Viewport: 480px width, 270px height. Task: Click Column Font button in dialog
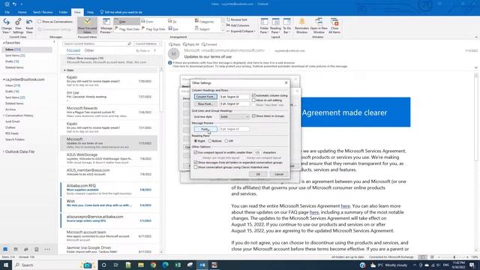coord(205,97)
